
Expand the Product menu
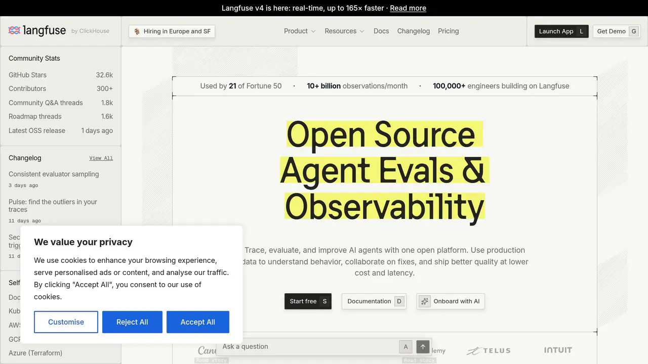(x=300, y=31)
